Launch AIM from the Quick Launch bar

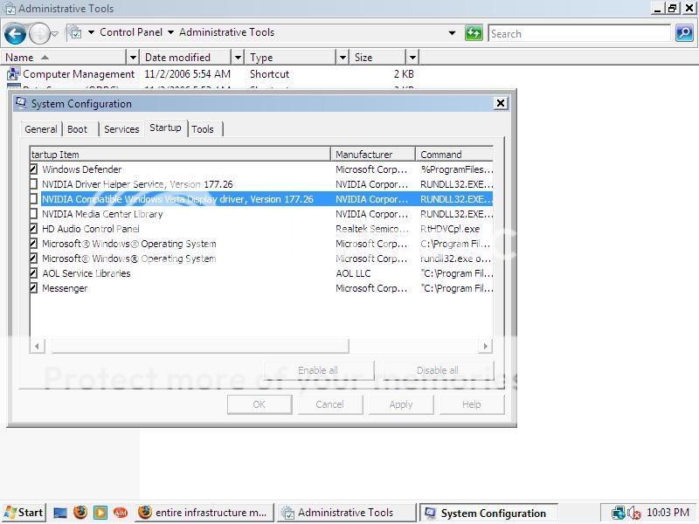coord(121,513)
